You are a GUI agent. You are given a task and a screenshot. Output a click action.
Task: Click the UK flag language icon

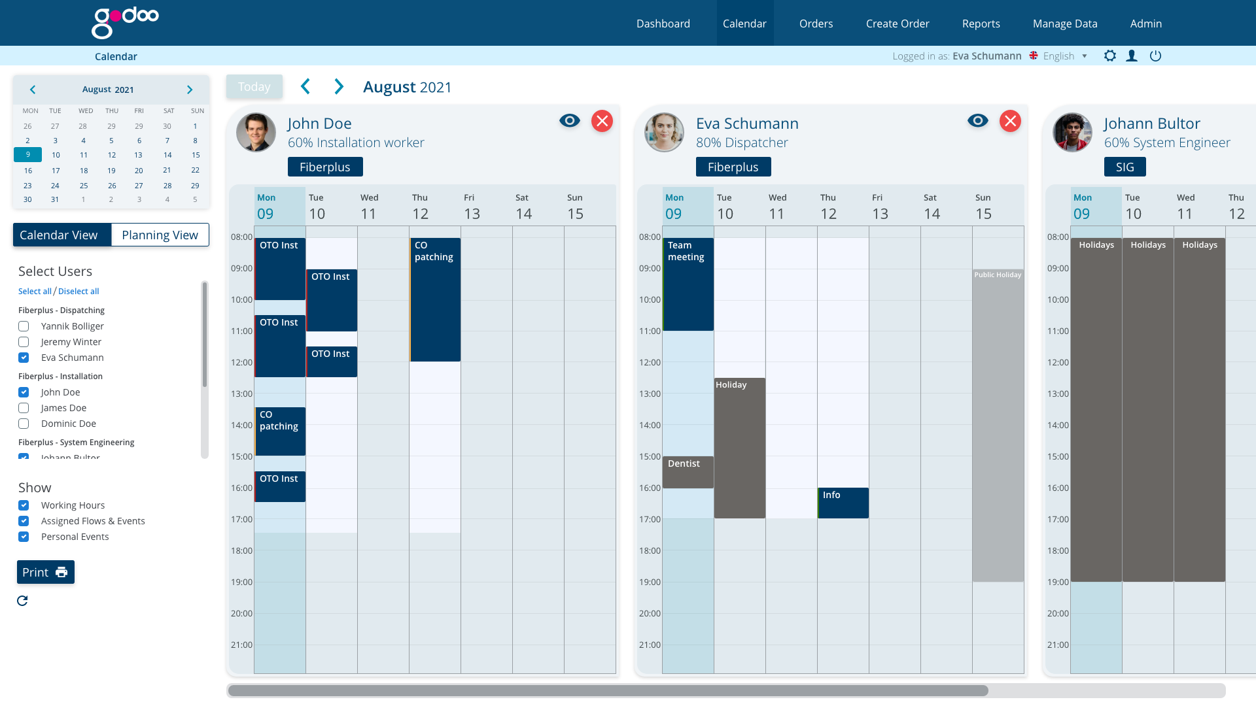click(x=1034, y=56)
